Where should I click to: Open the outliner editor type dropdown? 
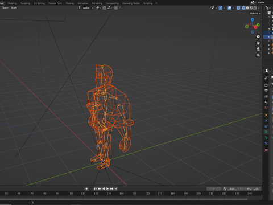pos(268,8)
